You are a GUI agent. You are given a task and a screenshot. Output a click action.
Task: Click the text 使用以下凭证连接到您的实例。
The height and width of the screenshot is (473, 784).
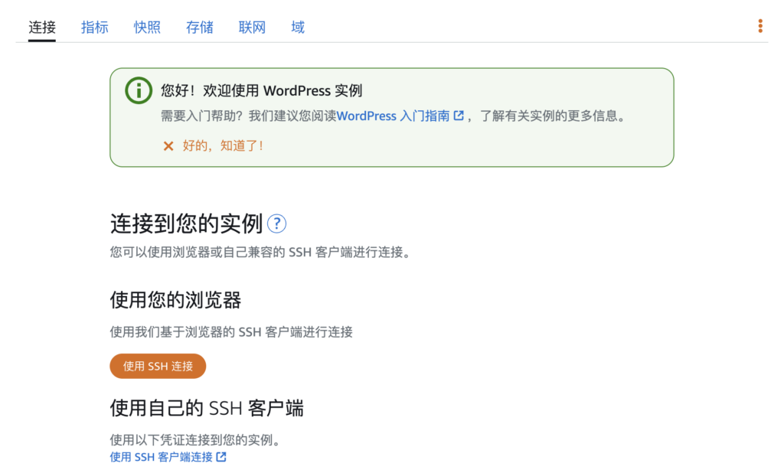[197, 440]
